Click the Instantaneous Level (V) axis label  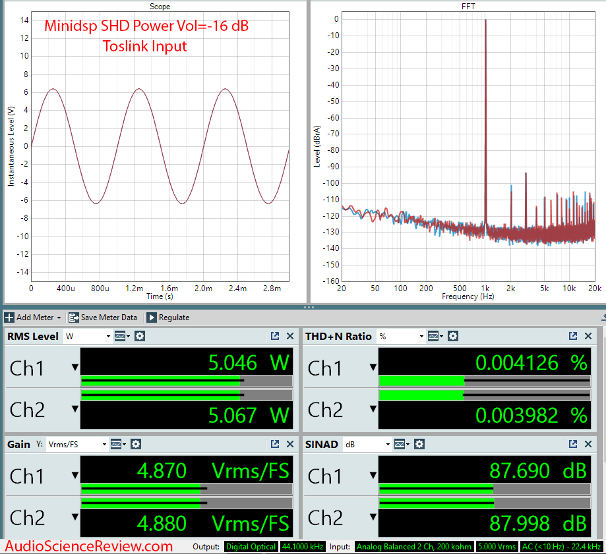pyautogui.click(x=11, y=146)
